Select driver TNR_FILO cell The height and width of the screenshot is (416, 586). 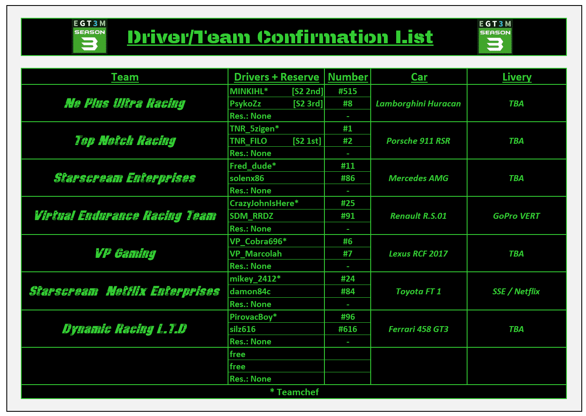tap(276, 141)
